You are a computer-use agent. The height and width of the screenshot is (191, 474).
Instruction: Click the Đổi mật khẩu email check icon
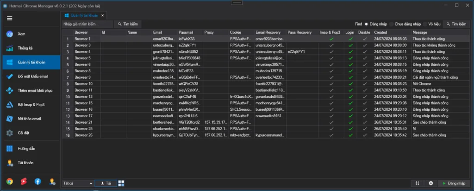point(10,76)
